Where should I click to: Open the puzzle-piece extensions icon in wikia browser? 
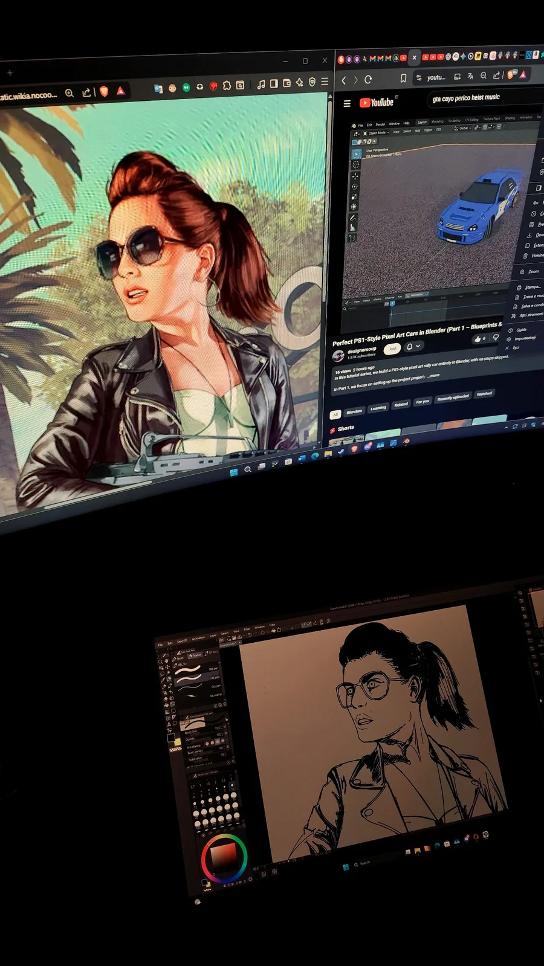click(227, 85)
